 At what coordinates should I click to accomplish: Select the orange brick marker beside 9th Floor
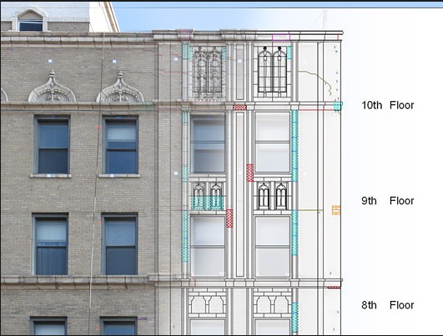[336, 210]
